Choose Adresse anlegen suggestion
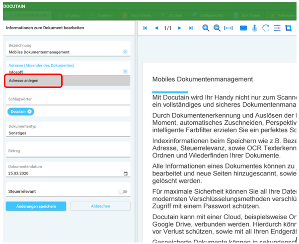The width and height of the screenshot is (299, 244). pos(68,81)
